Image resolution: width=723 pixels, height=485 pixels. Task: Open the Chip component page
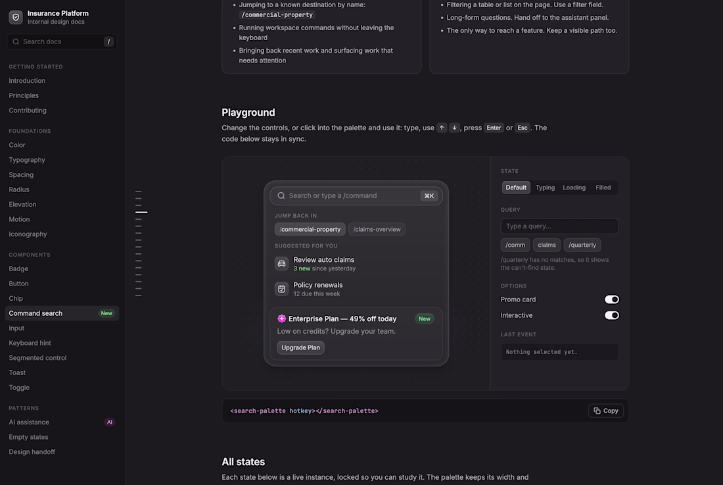(16, 299)
